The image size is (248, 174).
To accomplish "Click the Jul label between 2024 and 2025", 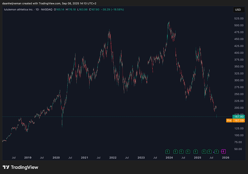I will point(183,158).
